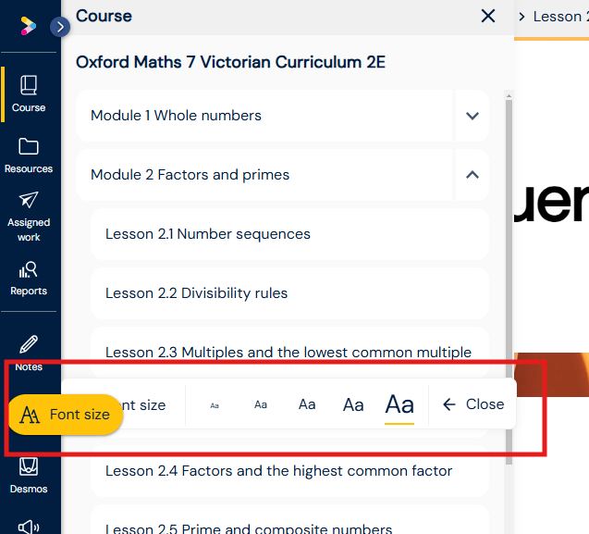The height and width of the screenshot is (534, 589).
Task: Click the speaker read-aloud icon
Action: [29, 527]
